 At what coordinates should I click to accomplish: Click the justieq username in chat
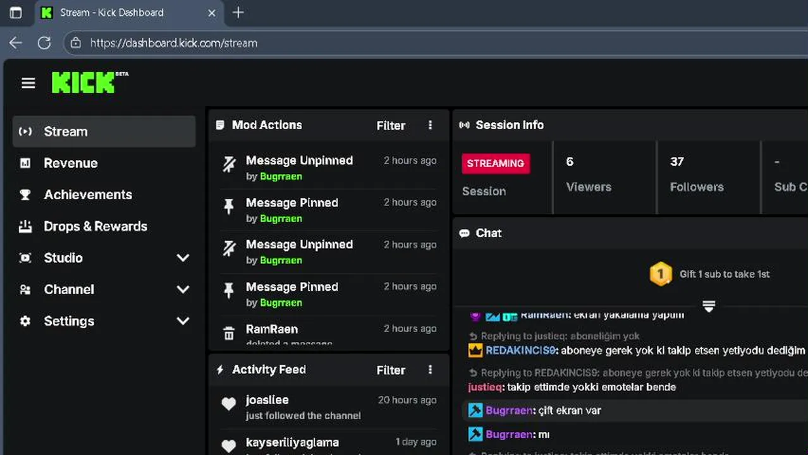pos(486,387)
